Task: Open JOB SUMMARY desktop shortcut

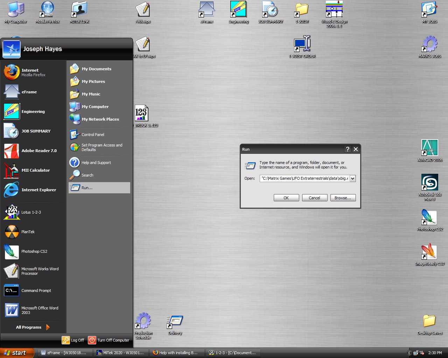Action: (271, 13)
